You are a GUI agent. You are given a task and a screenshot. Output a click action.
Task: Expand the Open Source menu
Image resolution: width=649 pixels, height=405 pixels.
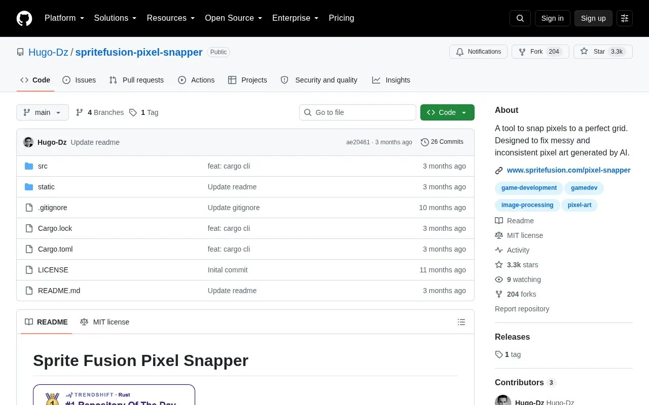(234, 18)
